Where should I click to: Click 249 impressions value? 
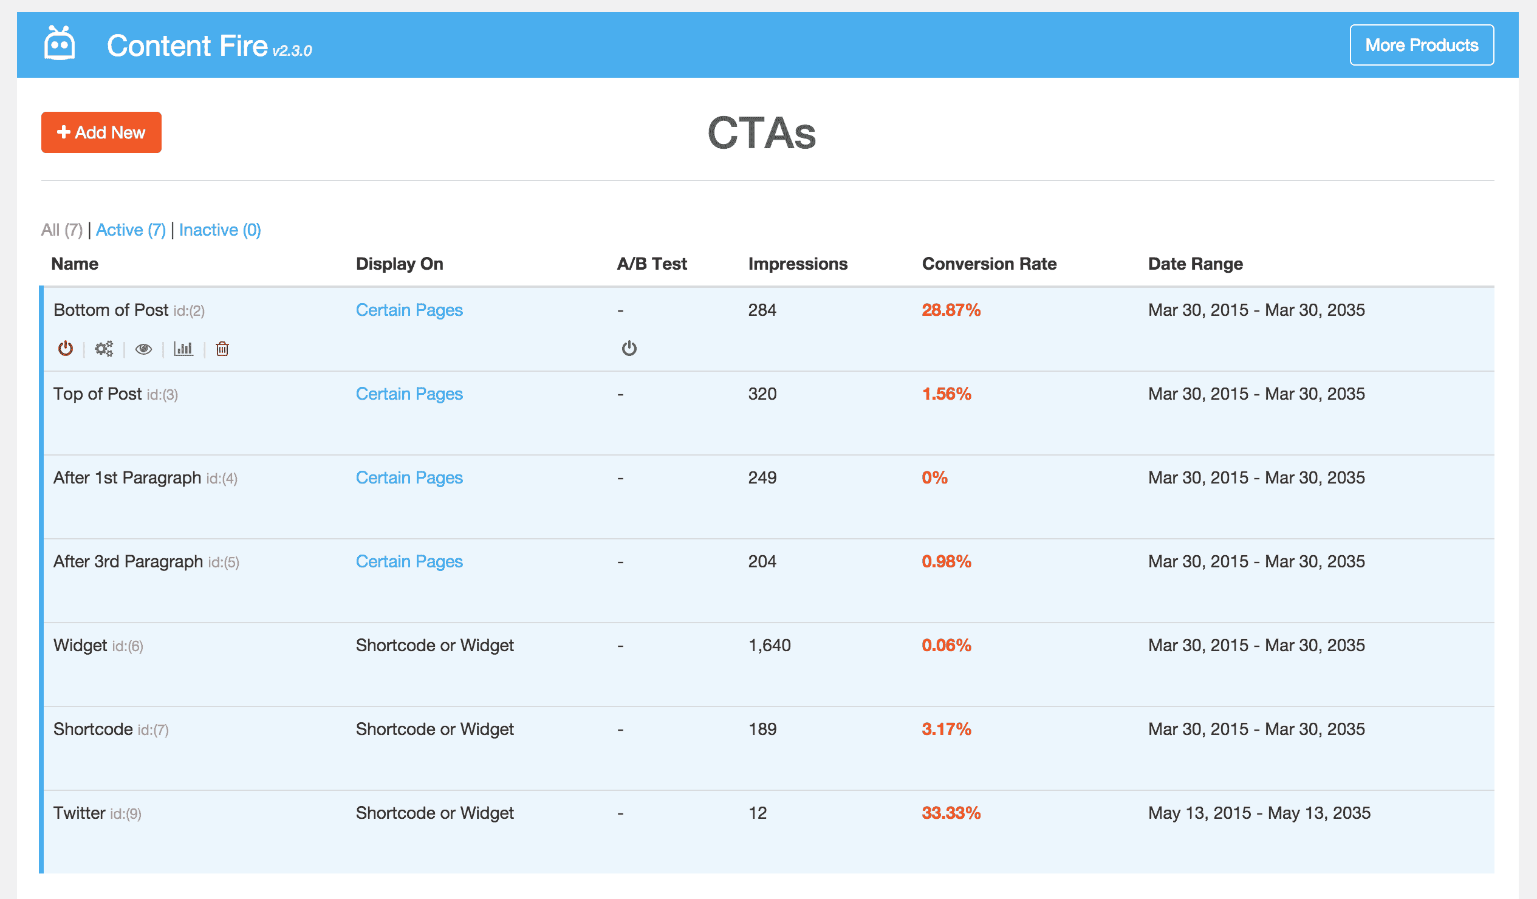762,477
